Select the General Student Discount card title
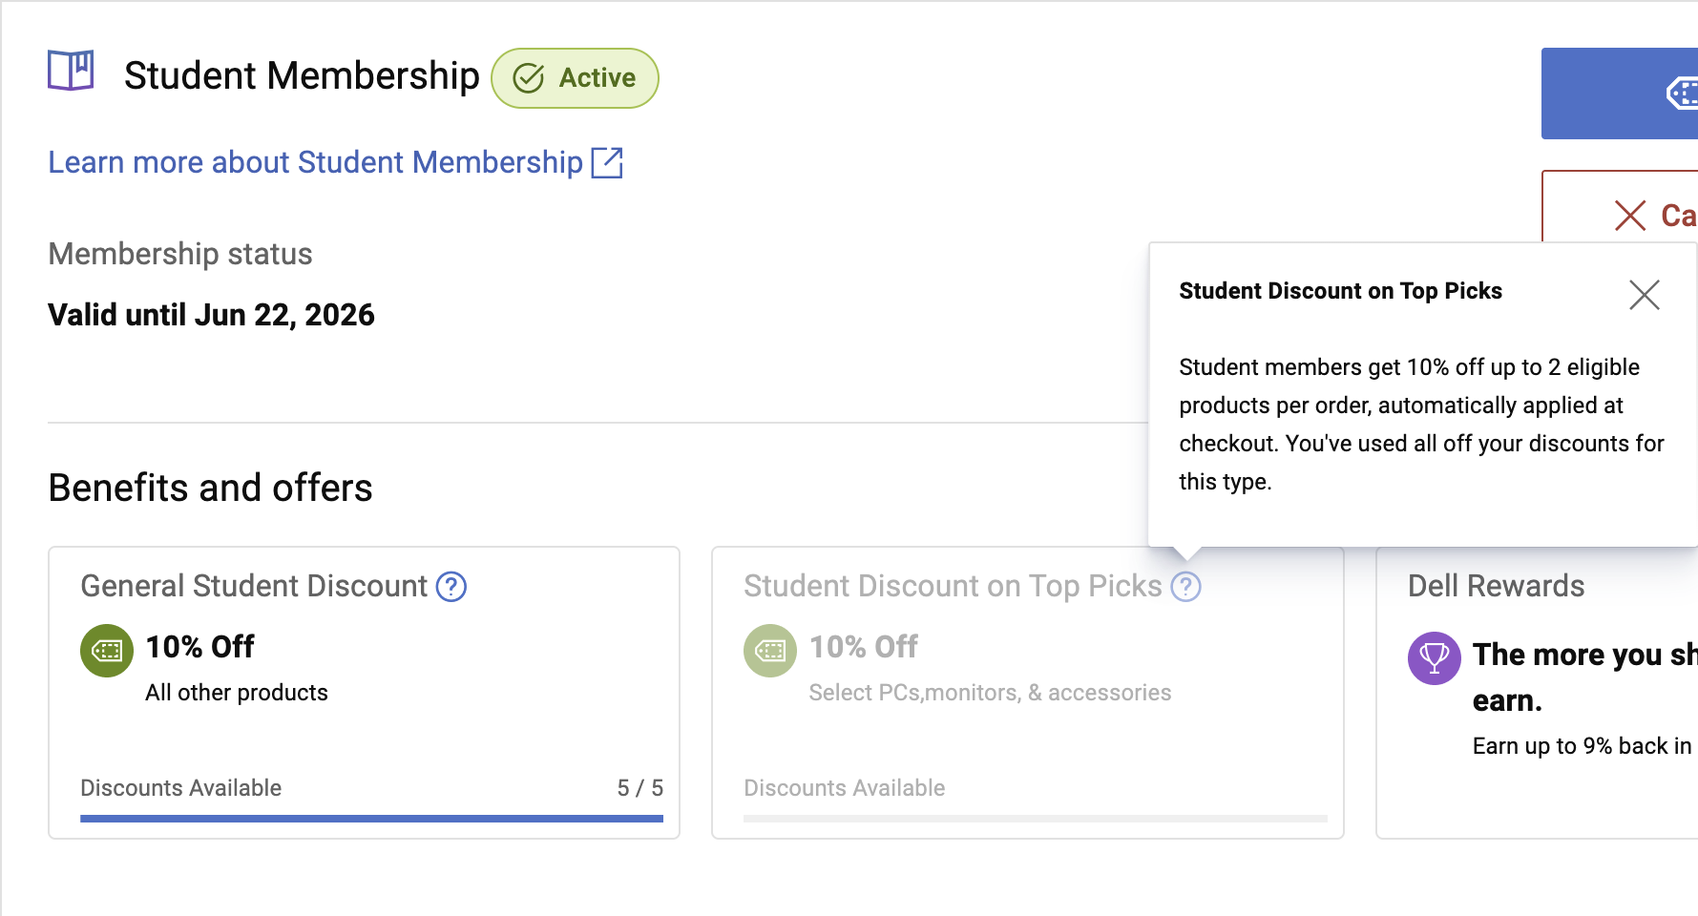Screen dimensions: 1698x916 254,586
